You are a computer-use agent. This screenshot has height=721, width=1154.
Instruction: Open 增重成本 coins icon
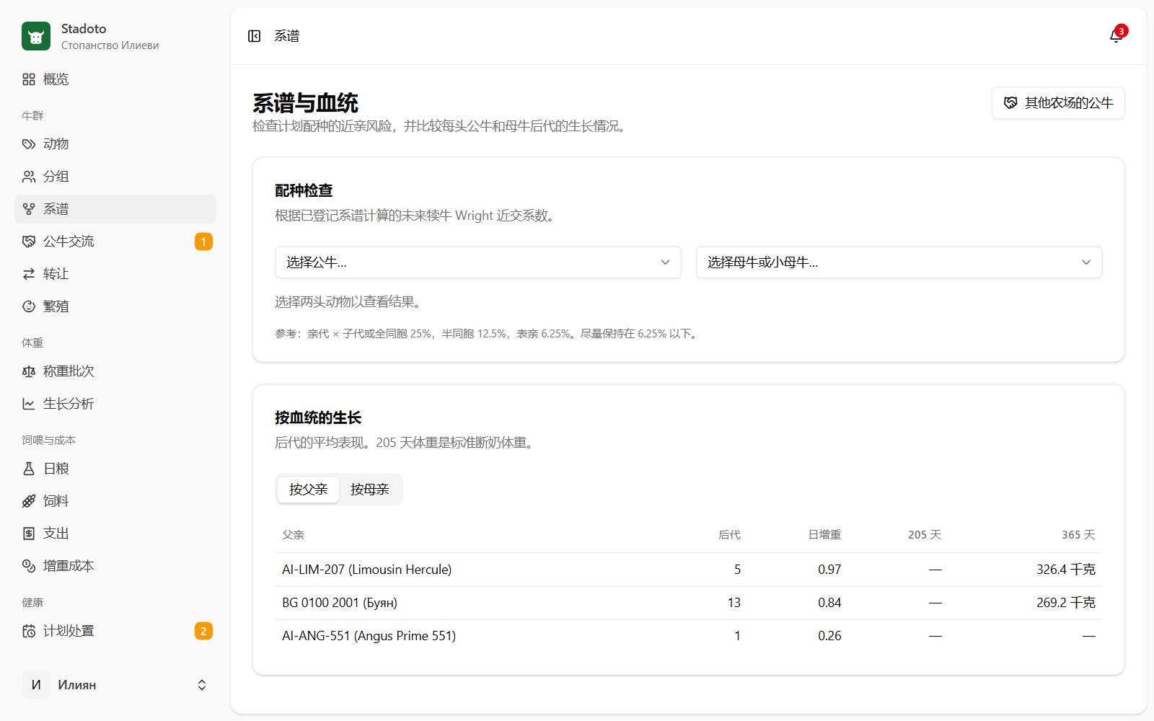pyautogui.click(x=29, y=566)
